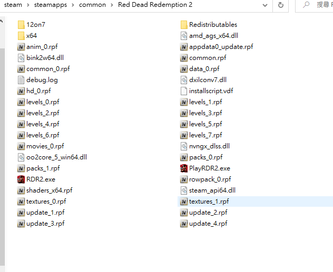Select file name levels_2.rpf
Viewport: 333px width, 272px height.
(x=43, y=113)
